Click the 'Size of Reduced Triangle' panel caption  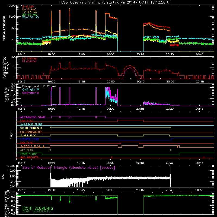point(69,168)
